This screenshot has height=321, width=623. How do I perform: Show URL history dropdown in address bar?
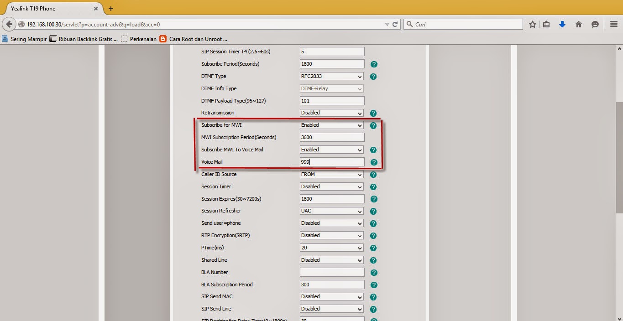click(x=387, y=25)
